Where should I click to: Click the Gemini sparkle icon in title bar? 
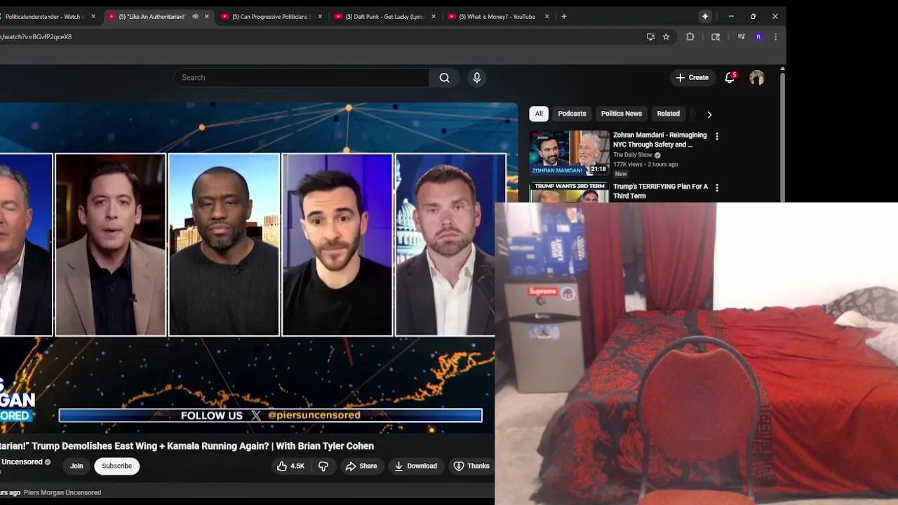705,16
